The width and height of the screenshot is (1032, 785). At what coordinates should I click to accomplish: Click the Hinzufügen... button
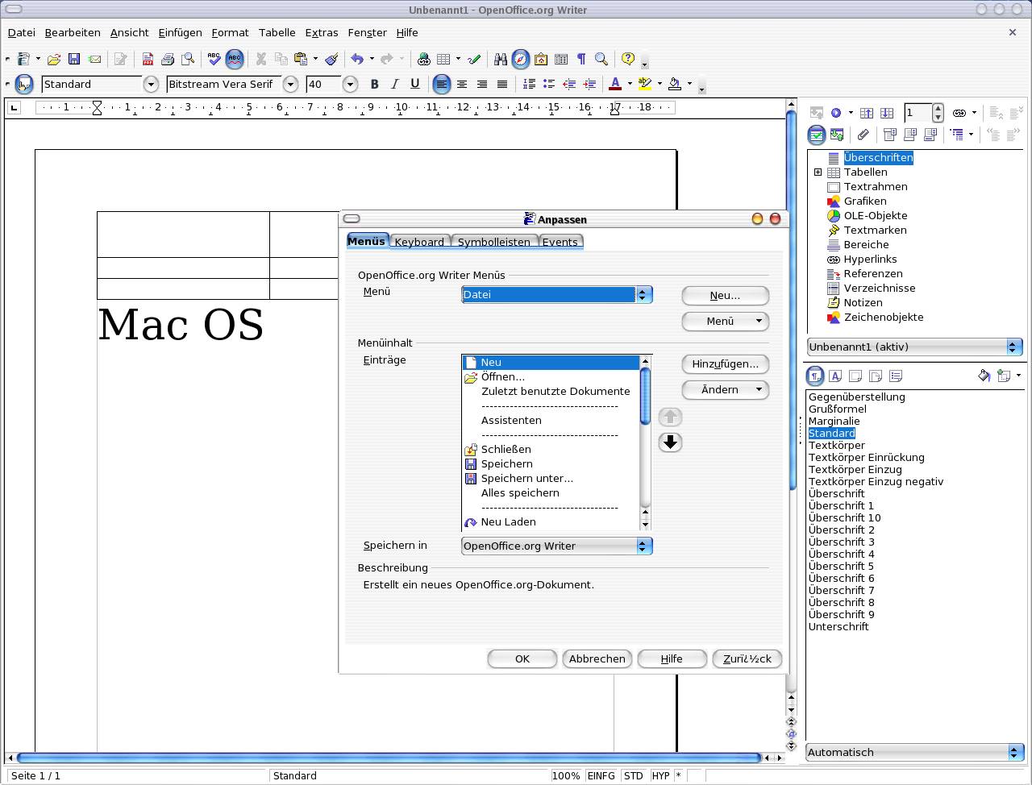(x=726, y=363)
